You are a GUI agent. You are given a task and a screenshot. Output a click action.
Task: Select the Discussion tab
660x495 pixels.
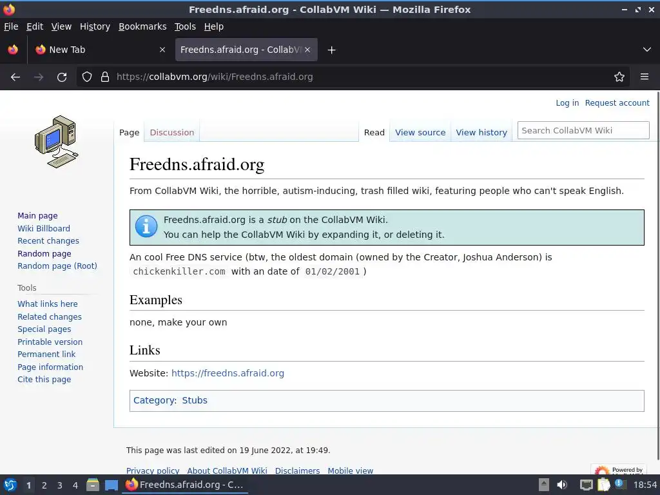pyautogui.click(x=171, y=133)
